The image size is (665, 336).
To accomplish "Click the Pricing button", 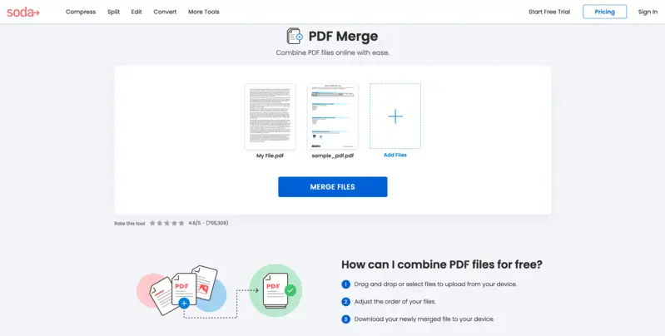I will pyautogui.click(x=605, y=12).
